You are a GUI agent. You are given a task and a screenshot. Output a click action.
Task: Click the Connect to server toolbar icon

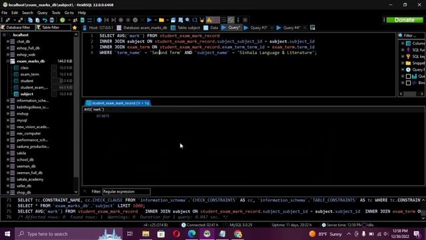pos(7,20)
